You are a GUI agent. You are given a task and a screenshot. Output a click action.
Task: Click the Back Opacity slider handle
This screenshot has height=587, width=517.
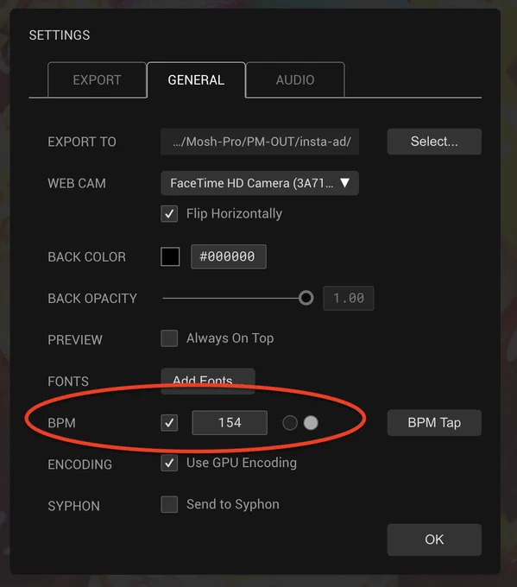click(x=306, y=298)
